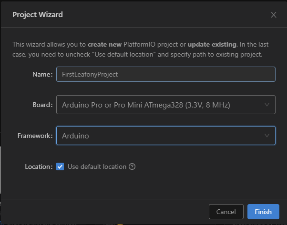Click the Project Wizard dialog title
Screen dimensions: 287x225
point(38,15)
